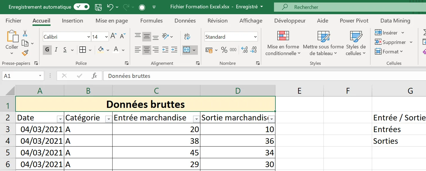Click the Decrease font size icon
426x171 pixels.
tap(123, 36)
